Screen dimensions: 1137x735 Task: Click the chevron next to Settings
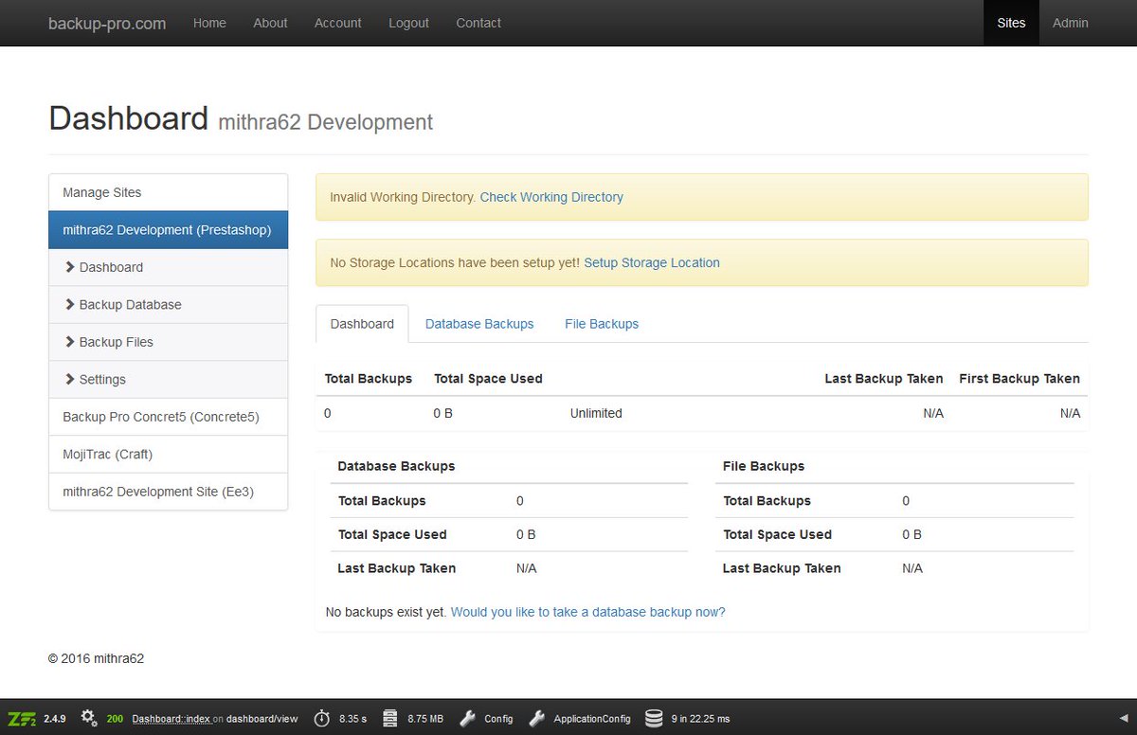pos(70,379)
